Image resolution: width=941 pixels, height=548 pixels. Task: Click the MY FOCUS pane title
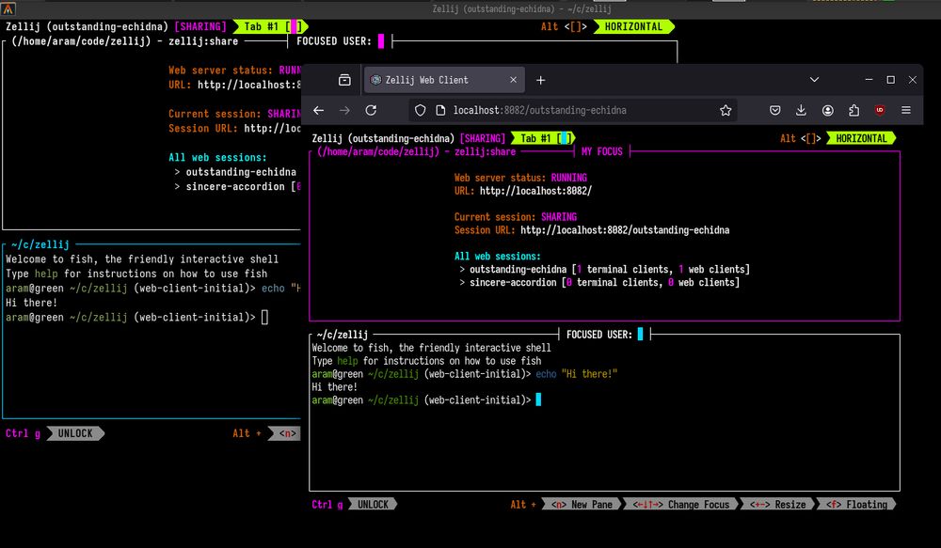(x=602, y=151)
